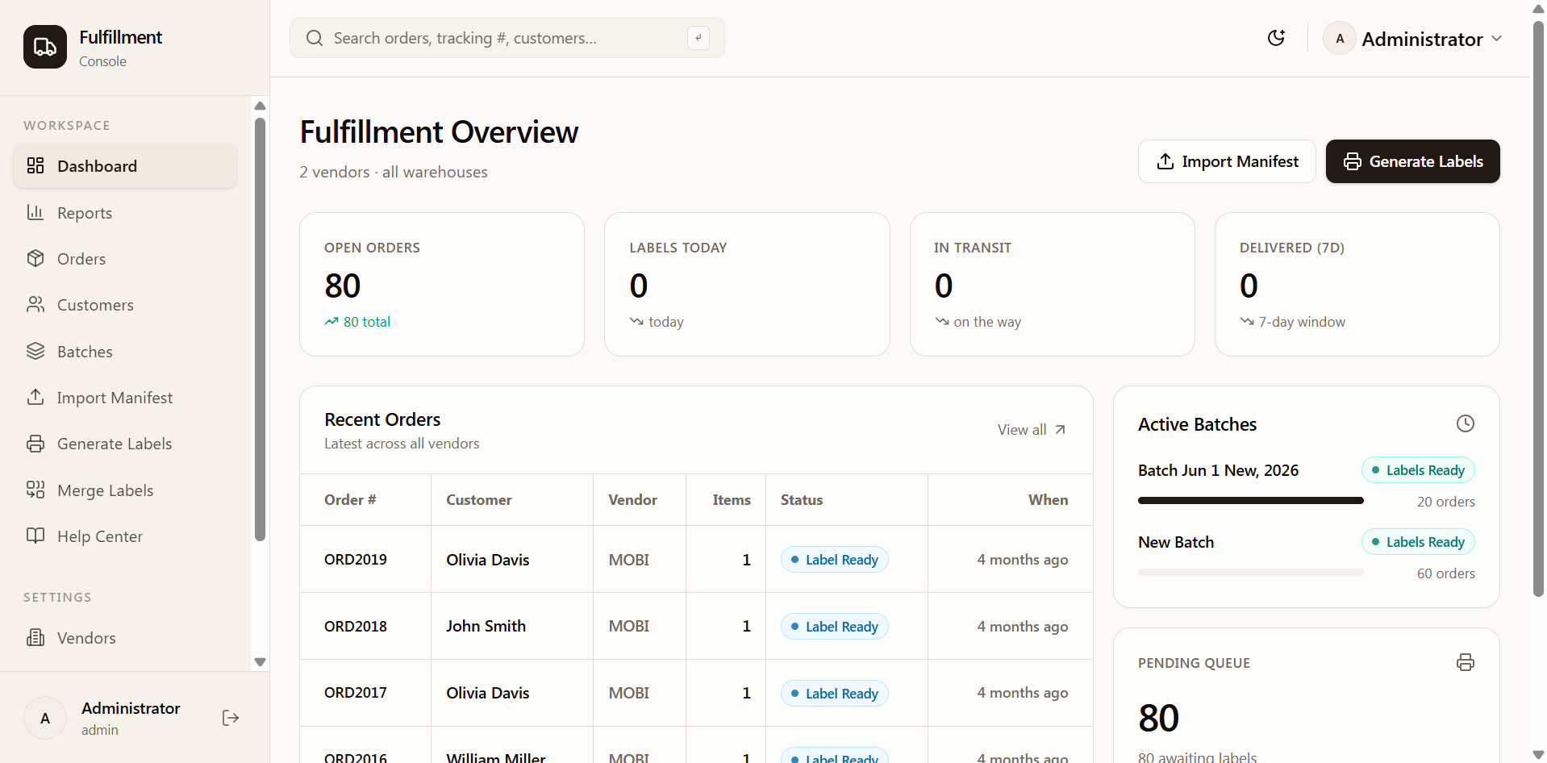Click the Open Orders trend arrow icon
This screenshot has width=1547, height=763.
pyautogui.click(x=331, y=321)
